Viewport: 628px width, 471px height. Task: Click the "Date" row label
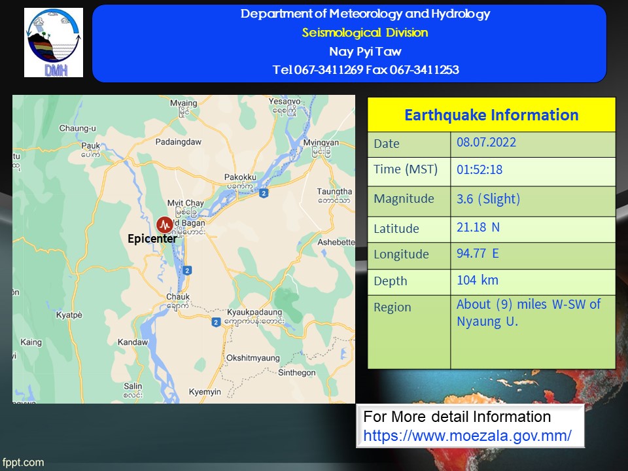(387, 144)
